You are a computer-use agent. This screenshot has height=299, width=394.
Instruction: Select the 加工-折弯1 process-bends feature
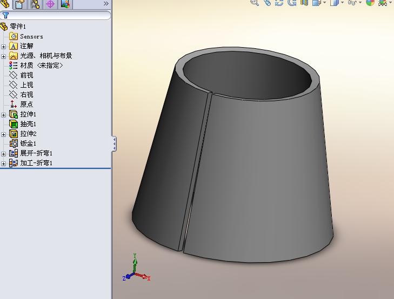coord(36,163)
